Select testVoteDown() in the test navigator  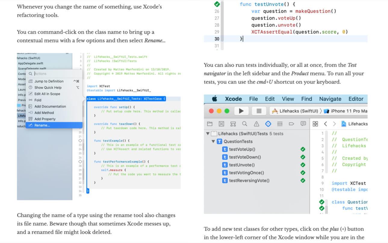245,157
